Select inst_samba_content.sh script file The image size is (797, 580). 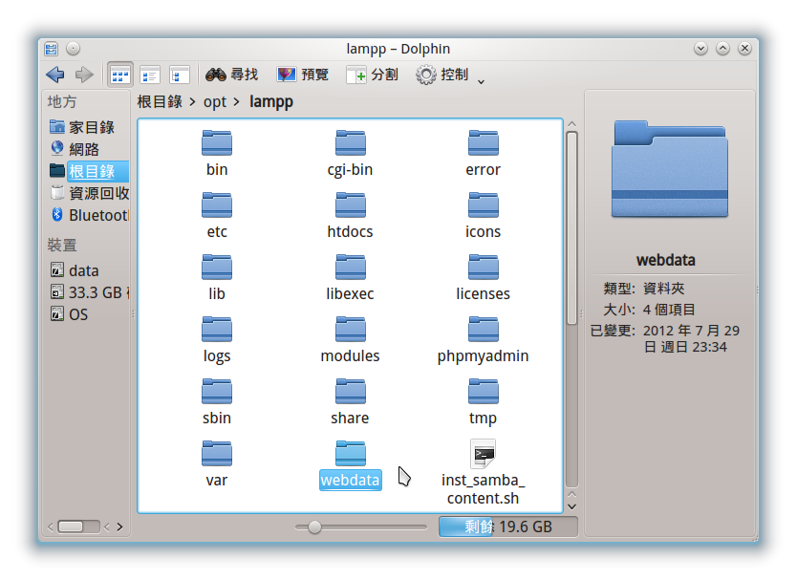pos(483,472)
